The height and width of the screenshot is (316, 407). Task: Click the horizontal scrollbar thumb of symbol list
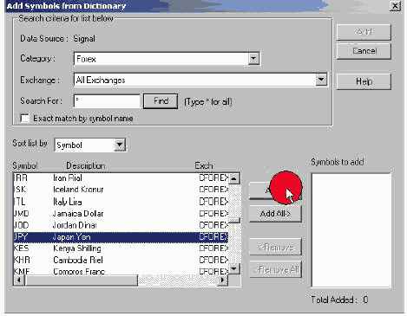point(81,280)
